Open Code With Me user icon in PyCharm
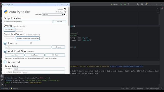This screenshot has height=92, width=164. [x=138, y=4]
